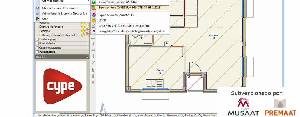This screenshot has height=117, width=300.
Task: Click yellow circle in Edificios próximos row
Action: click(x=83, y=35)
